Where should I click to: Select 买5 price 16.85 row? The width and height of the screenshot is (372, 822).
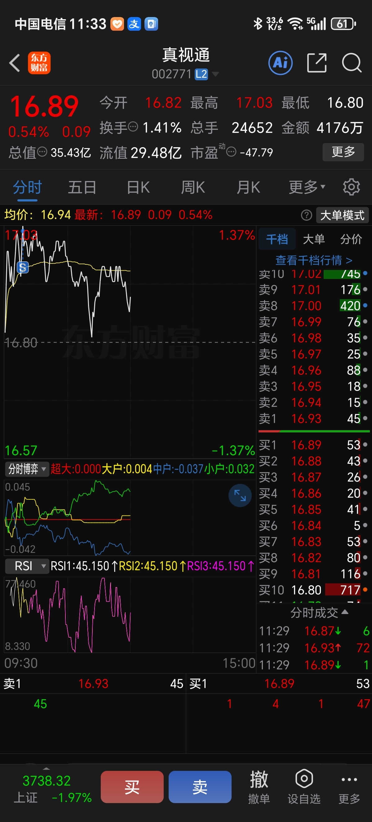pyautogui.click(x=314, y=509)
